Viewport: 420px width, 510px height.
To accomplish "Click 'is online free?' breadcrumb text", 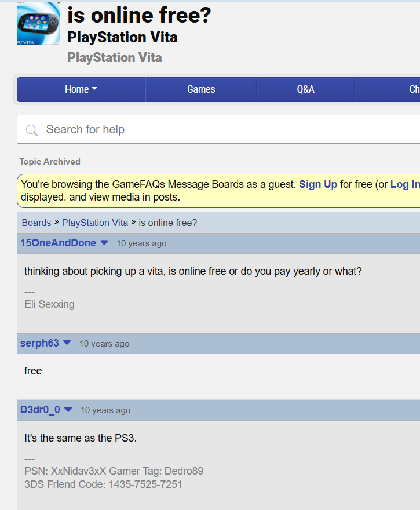I will tap(168, 223).
